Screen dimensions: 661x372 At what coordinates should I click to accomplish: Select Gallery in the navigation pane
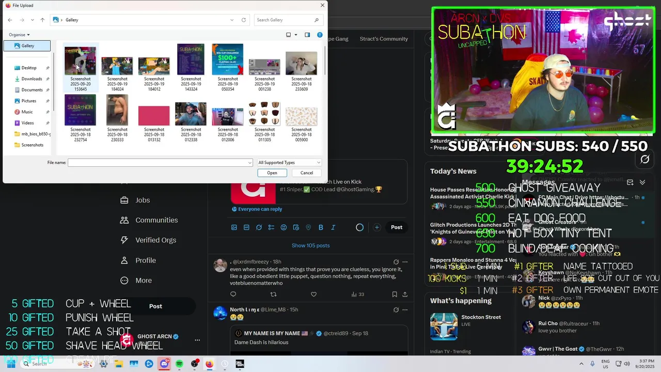click(x=27, y=45)
